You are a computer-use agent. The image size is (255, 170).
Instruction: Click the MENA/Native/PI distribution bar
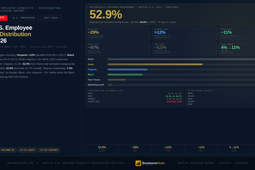110,85
